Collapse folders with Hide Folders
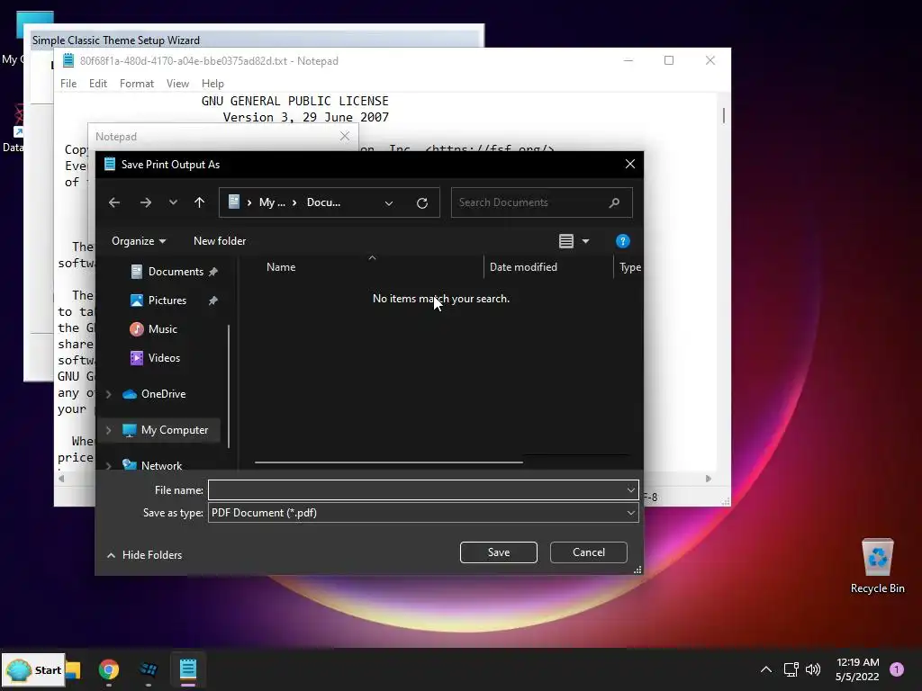 tap(145, 555)
